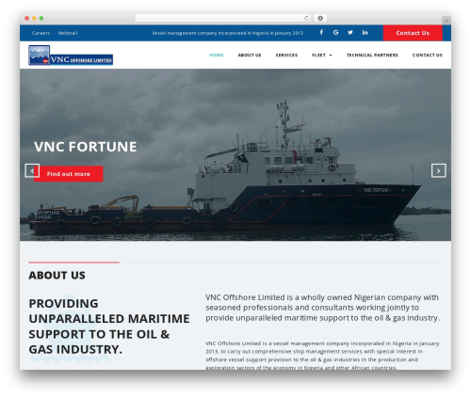Click the VNC Offshore Limited logo
Viewport: 471px width, 398px height.
click(71, 56)
